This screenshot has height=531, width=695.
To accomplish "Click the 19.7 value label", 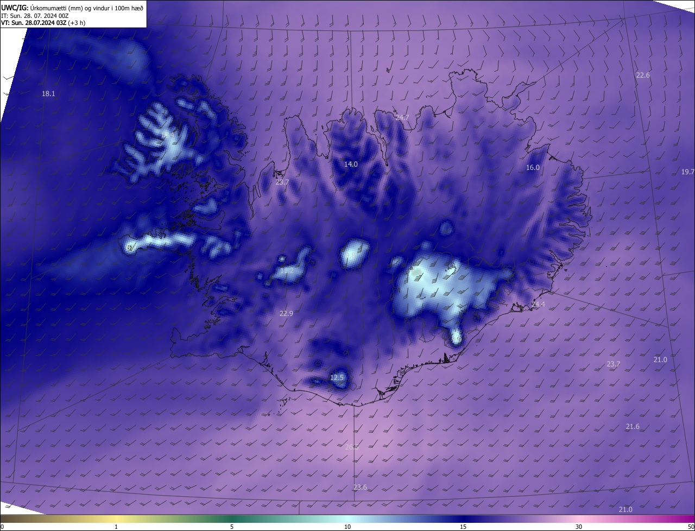I will [687, 172].
